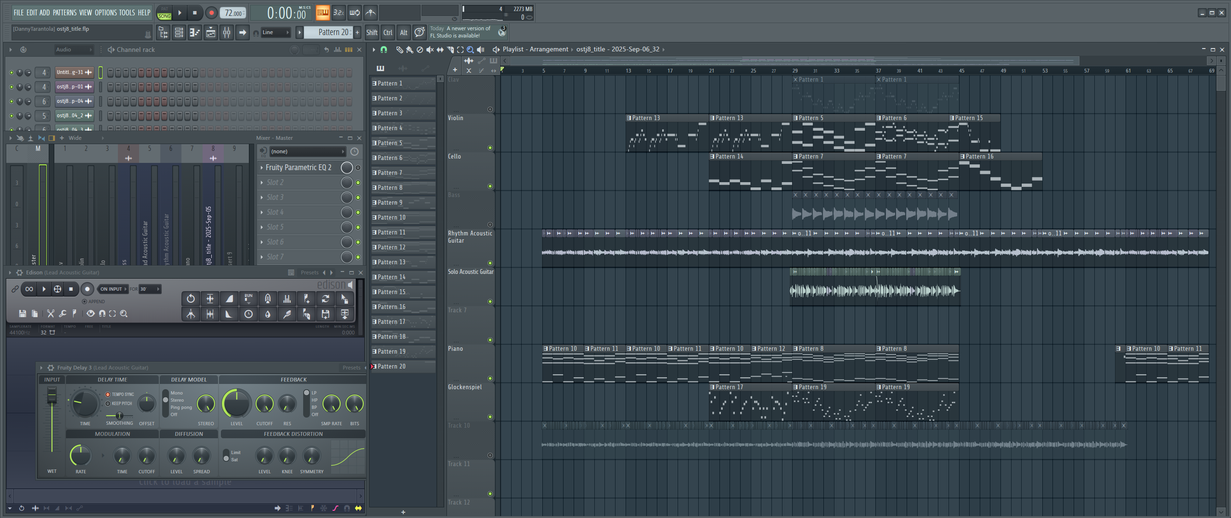Select Pattern 12 in the pattern list
Viewport: 1231px width, 518px height.
coord(391,247)
